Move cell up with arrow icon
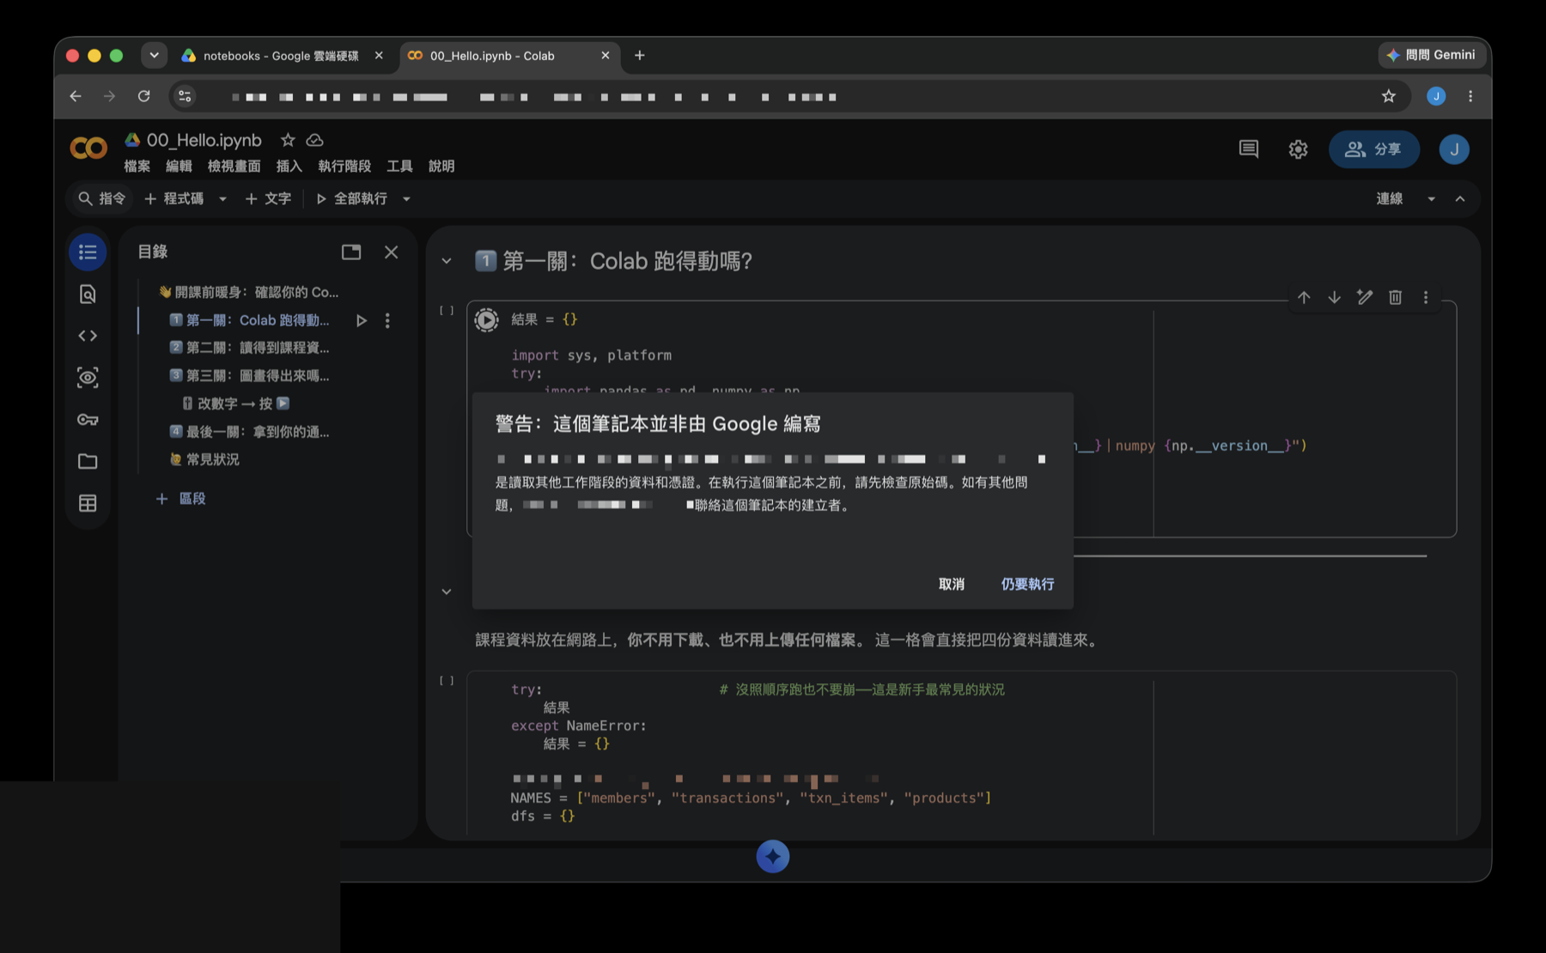Viewport: 1546px width, 953px height. [x=1304, y=297]
